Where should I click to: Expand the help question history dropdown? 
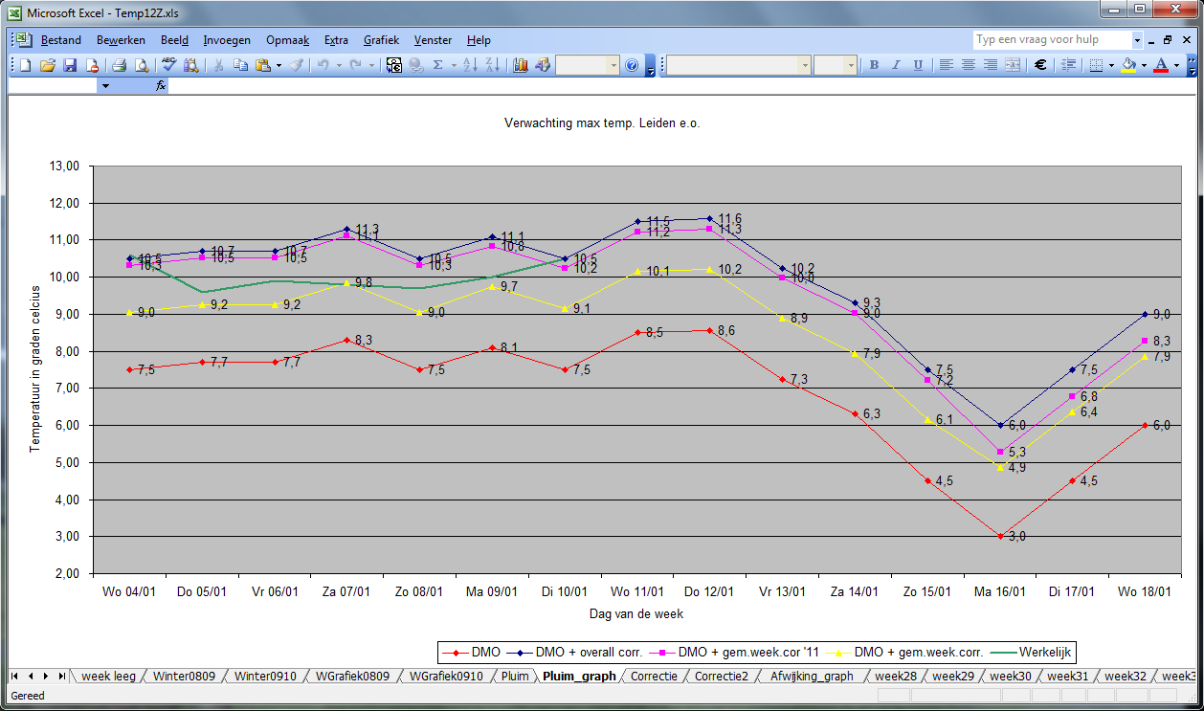point(1137,40)
